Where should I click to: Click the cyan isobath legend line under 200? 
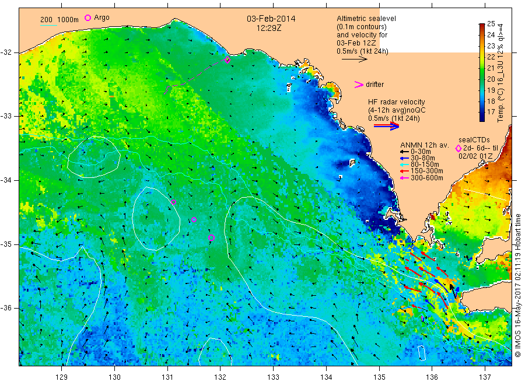pos(48,25)
